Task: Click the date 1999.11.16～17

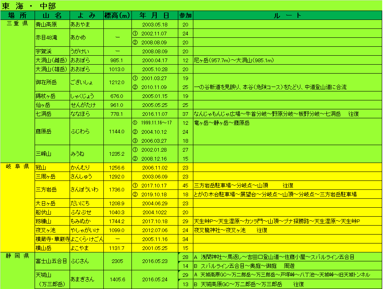Action: 156,123
